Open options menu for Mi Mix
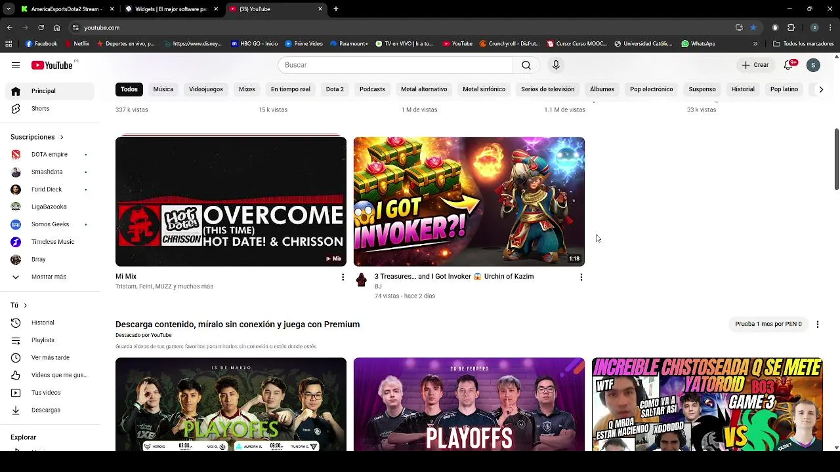Viewport: 840px width, 472px height. tap(343, 277)
